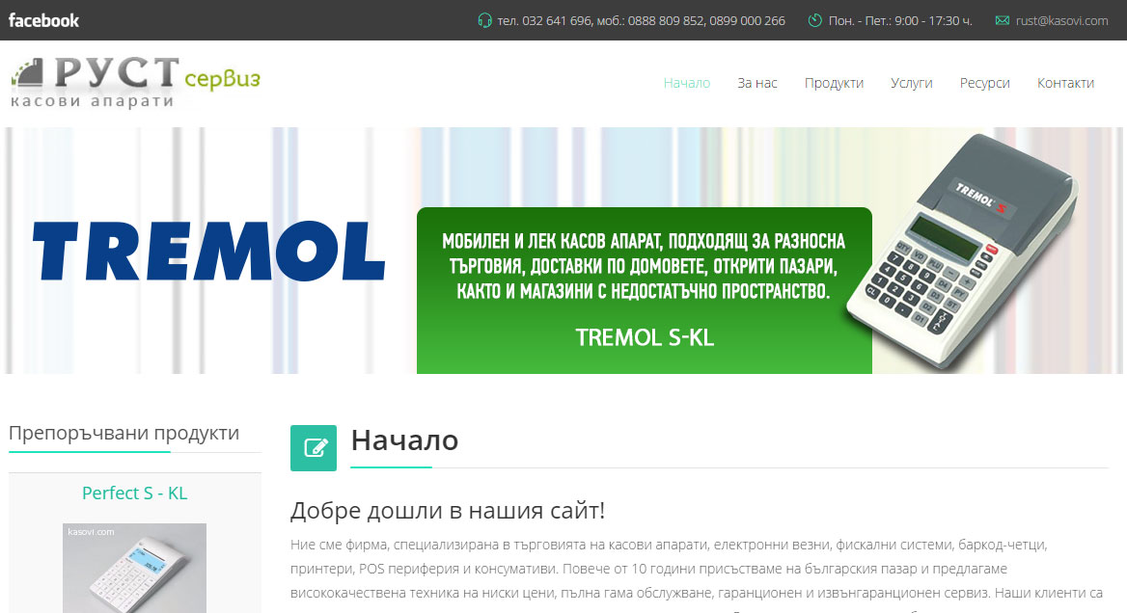The height and width of the screenshot is (613, 1127).
Task: Open the За нас menu item
Action: (756, 83)
